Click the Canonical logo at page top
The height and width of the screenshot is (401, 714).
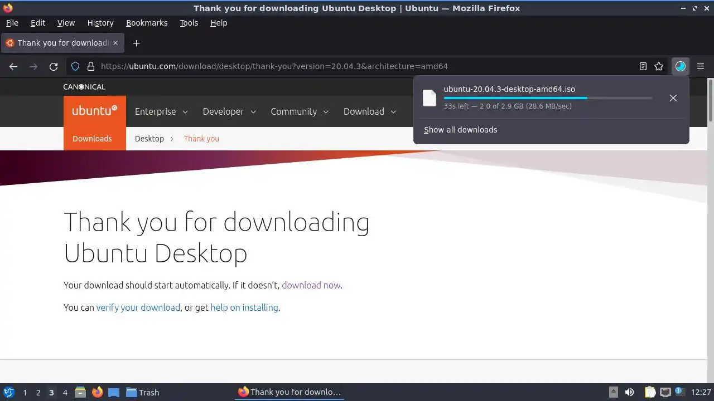click(84, 87)
